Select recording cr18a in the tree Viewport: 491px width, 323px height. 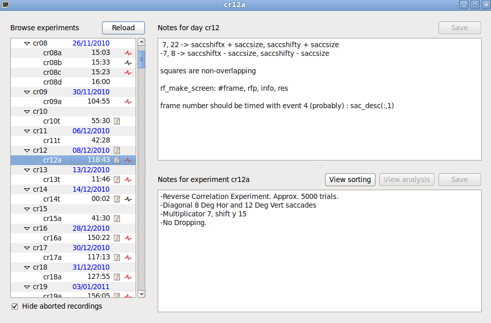point(52,277)
